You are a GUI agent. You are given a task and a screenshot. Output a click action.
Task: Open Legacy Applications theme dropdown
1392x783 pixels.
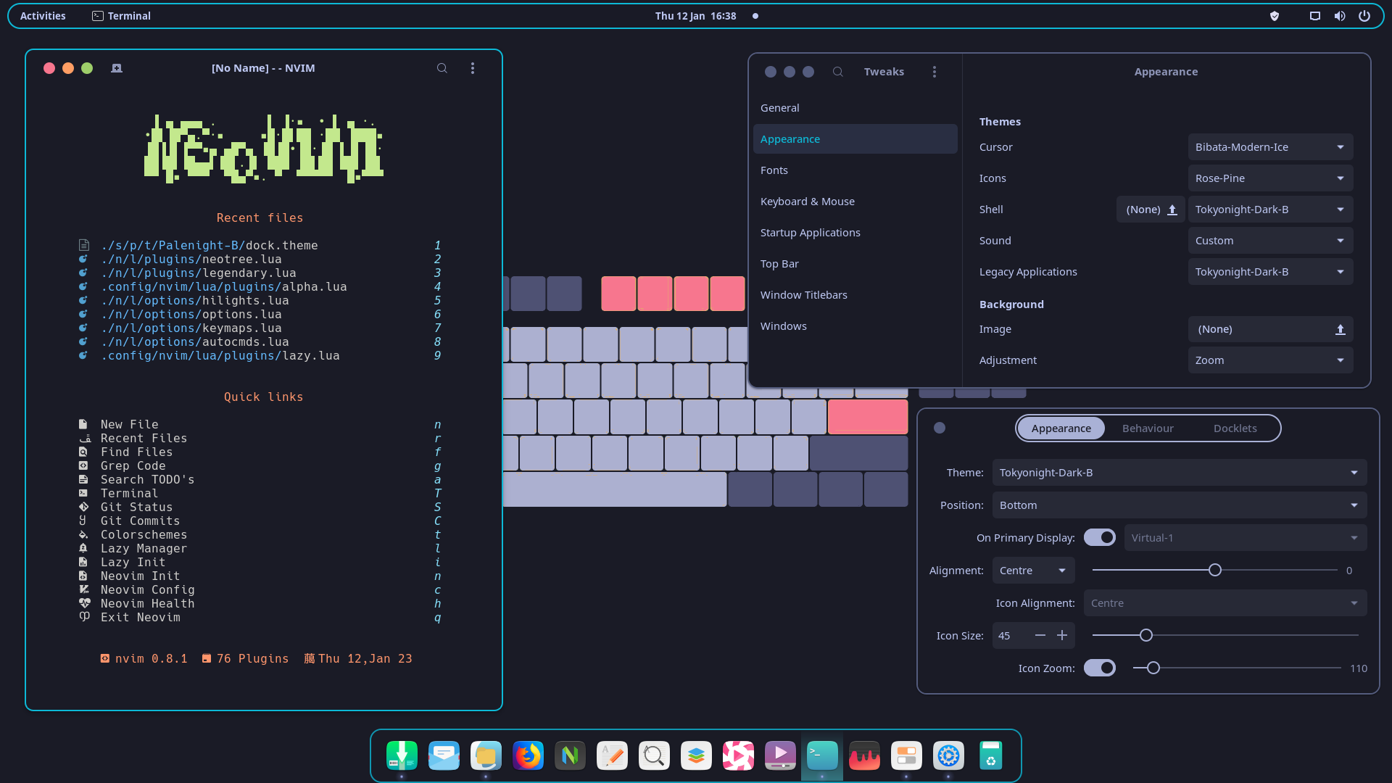1270,272
